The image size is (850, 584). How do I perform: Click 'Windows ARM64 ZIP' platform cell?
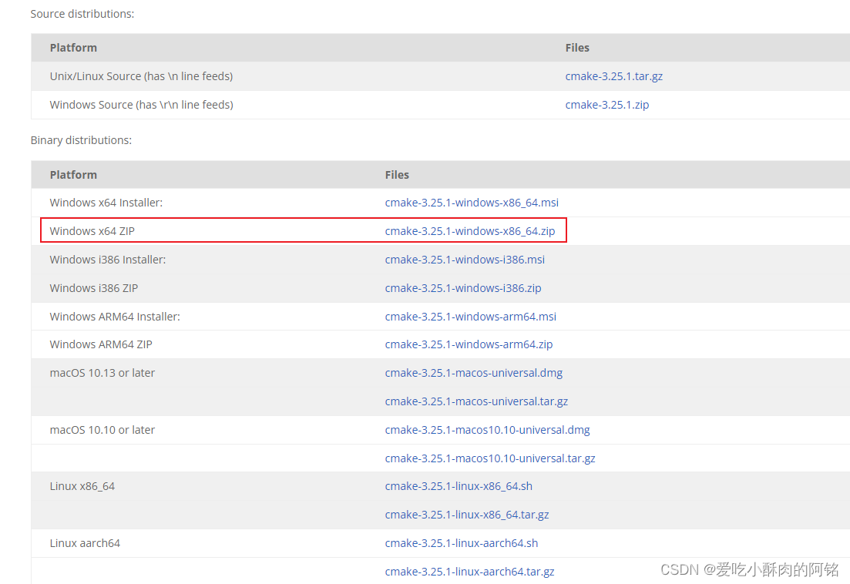[101, 344]
